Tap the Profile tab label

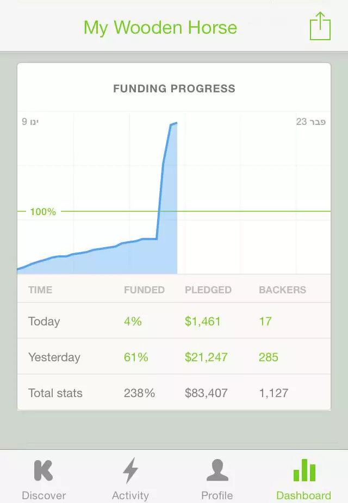click(217, 495)
